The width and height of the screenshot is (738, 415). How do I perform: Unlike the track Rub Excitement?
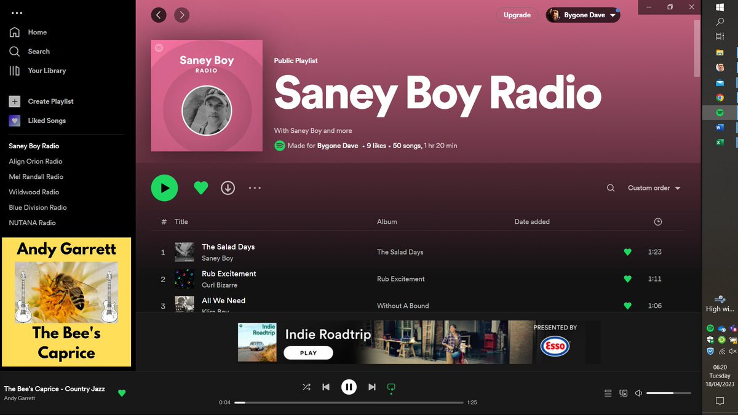tap(627, 279)
